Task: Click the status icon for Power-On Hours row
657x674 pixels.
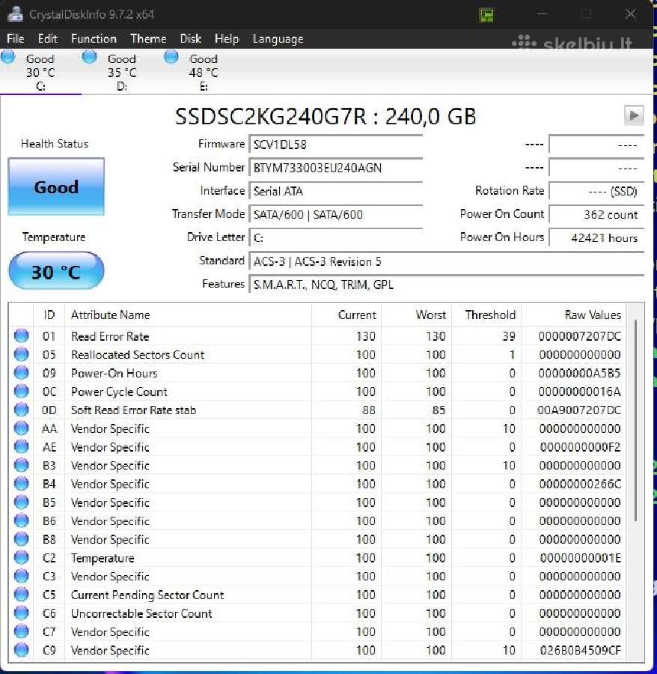Action: [x=21, y=373]
